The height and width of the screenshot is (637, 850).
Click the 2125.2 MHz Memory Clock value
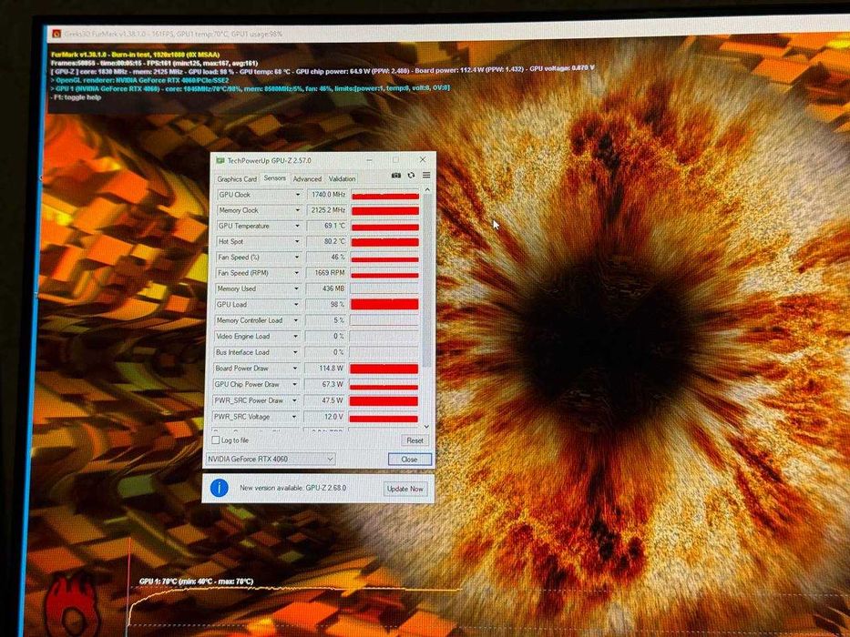327,210
